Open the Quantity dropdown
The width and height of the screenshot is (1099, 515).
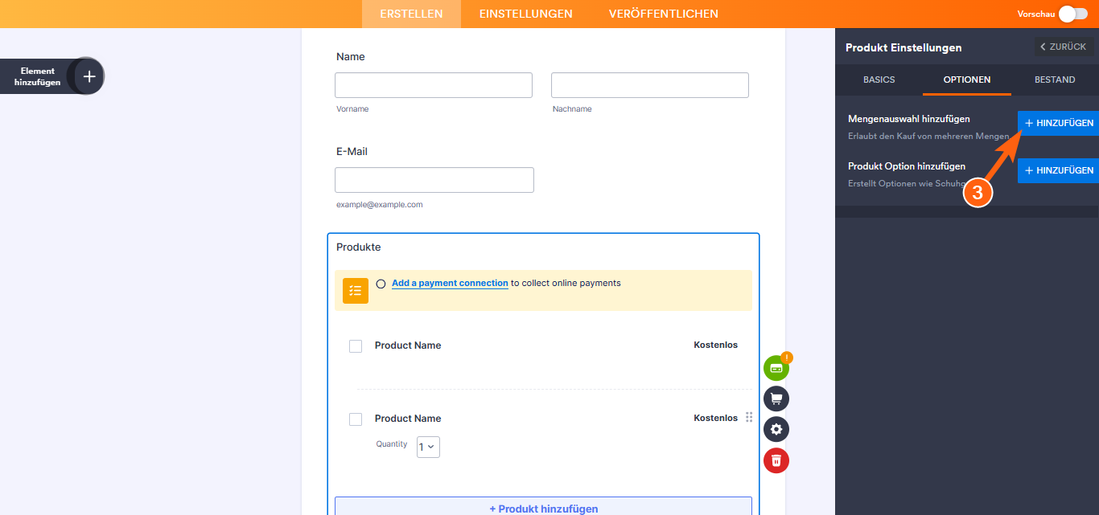pyautogui.click(x=428, y=447)
